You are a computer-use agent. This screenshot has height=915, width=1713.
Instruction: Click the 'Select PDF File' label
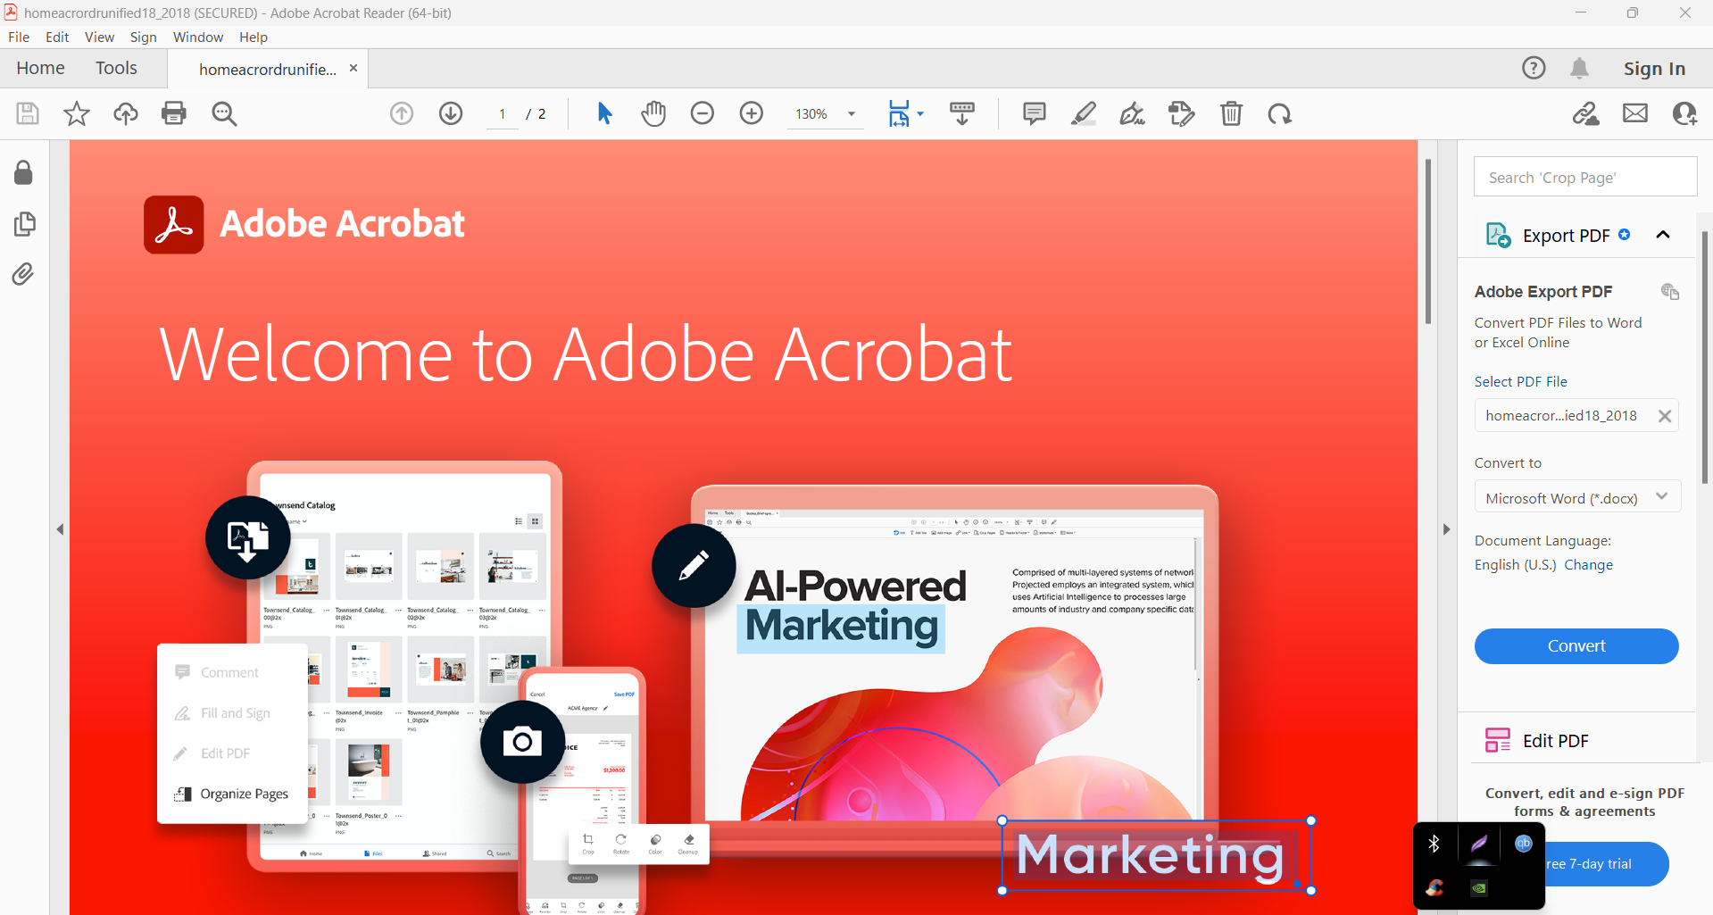point(1520,381)
